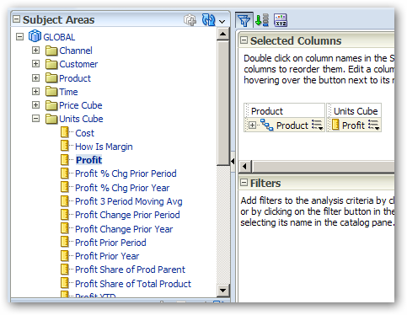Expand the Price Cube folder

point(35,105)
